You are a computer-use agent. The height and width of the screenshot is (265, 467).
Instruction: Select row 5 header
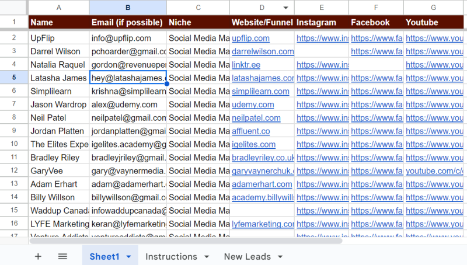tap(14, 78)
